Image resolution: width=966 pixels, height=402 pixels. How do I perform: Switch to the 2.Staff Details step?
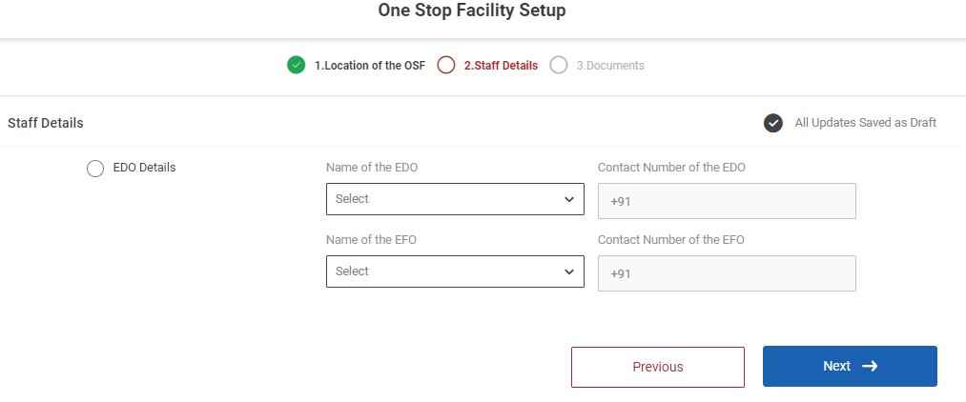[x=501, y=66]
